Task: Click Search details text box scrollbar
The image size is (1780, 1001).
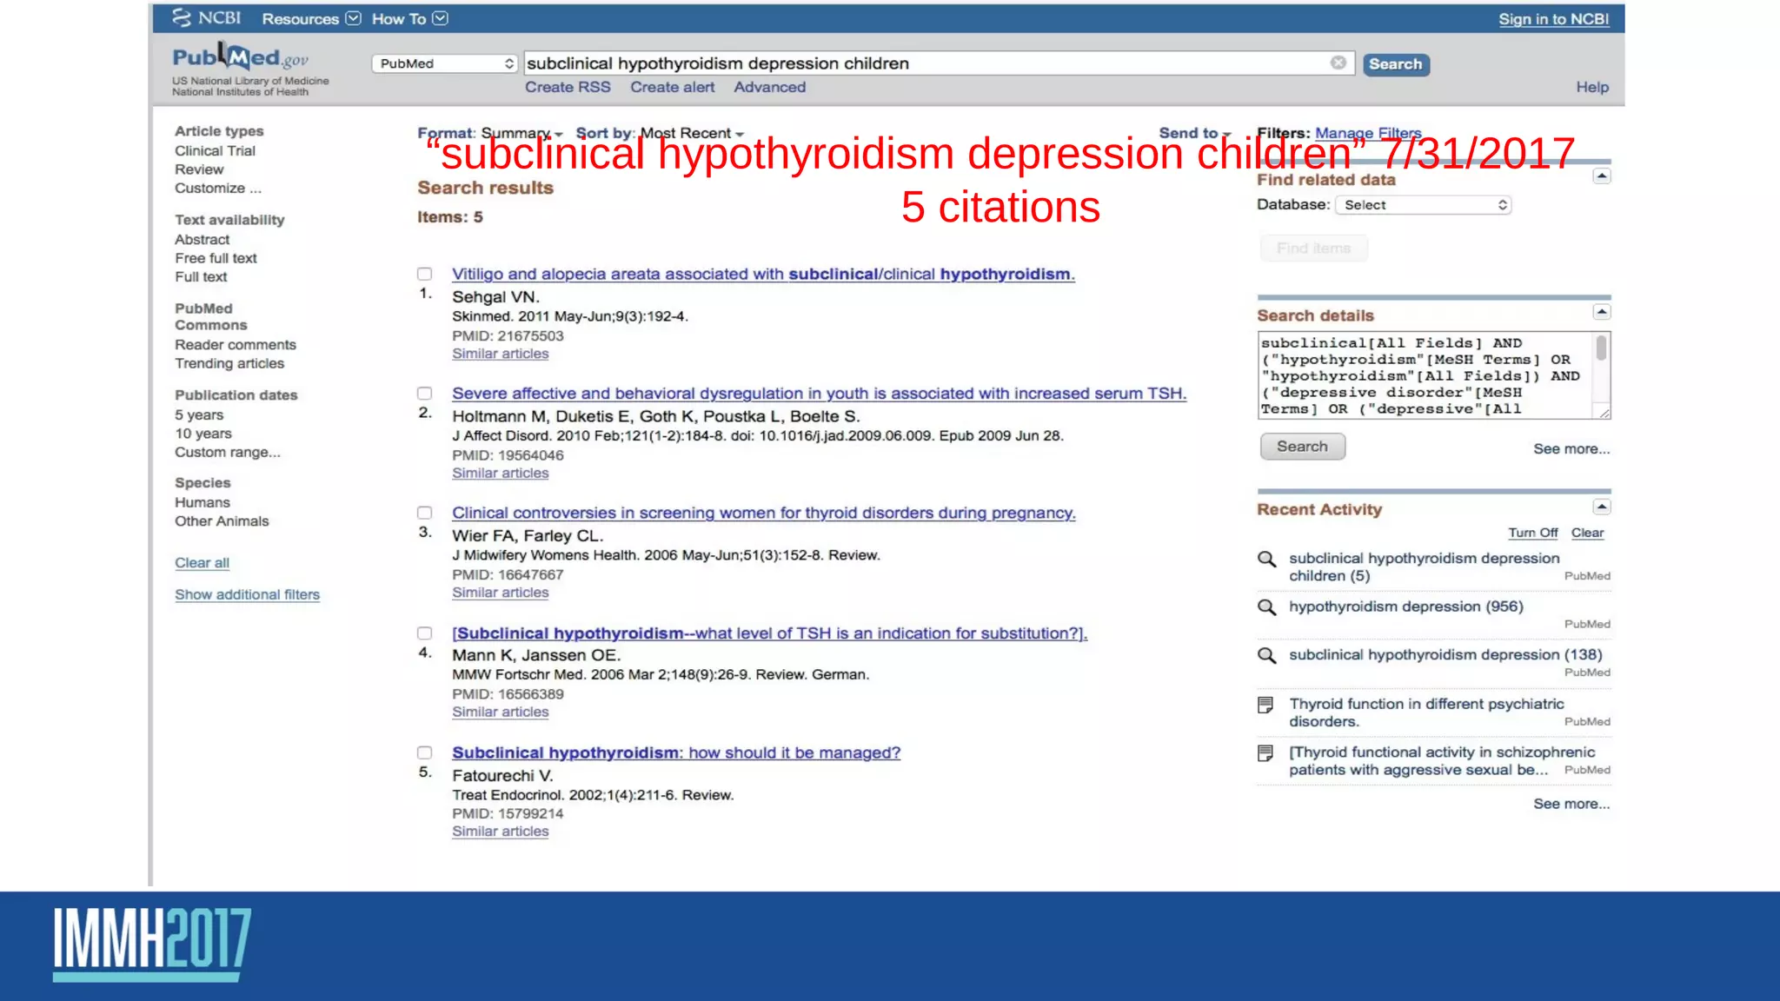Action: click(1601, 348)
